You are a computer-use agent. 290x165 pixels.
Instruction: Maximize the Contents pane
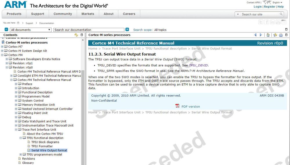point(82,35)
